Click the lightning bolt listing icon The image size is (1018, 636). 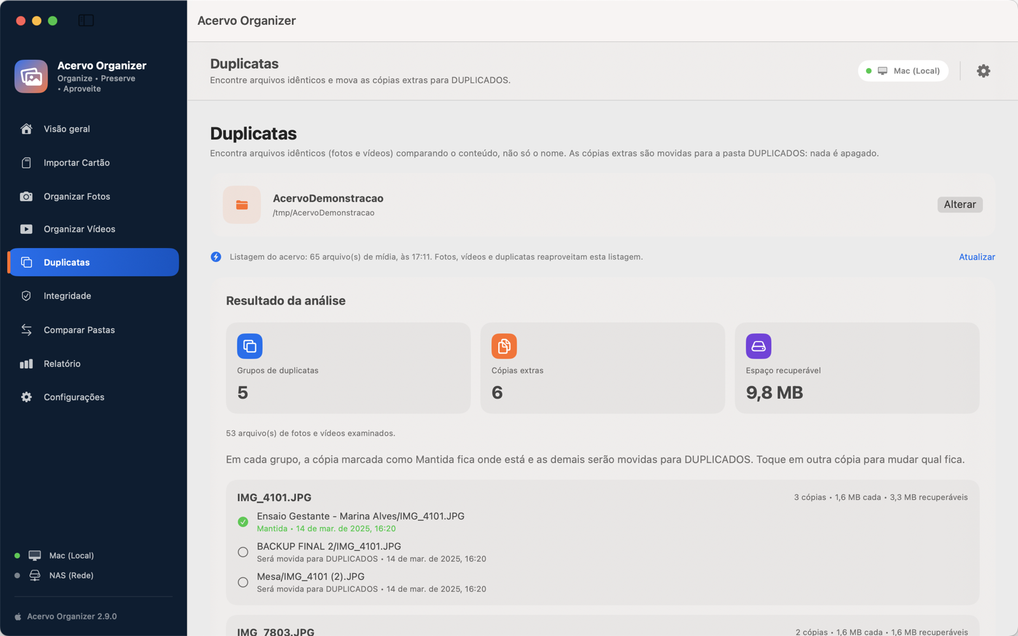coord(216,257)
